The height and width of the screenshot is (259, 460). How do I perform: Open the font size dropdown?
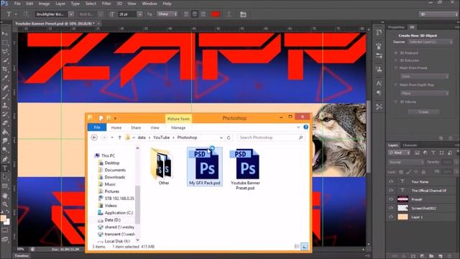(140, 14)
